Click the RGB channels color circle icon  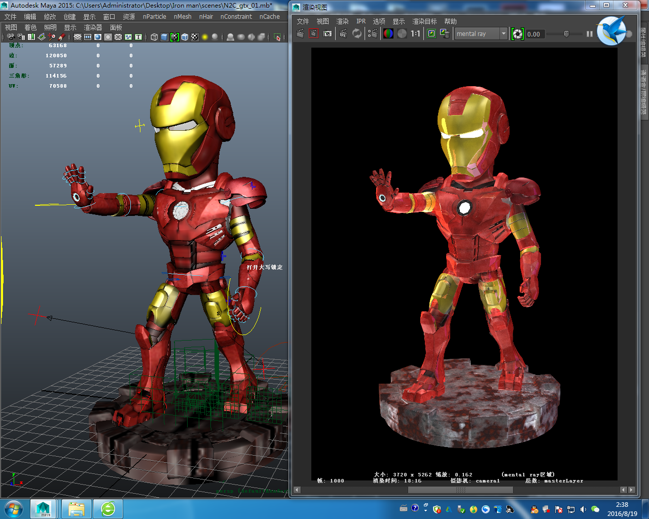click(388, 33)
